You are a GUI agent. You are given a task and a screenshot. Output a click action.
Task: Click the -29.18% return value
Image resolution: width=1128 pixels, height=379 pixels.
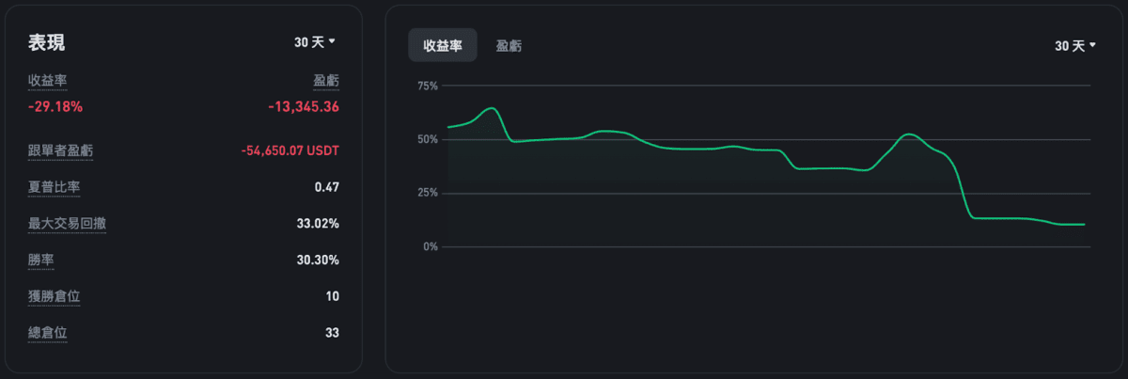55,106
